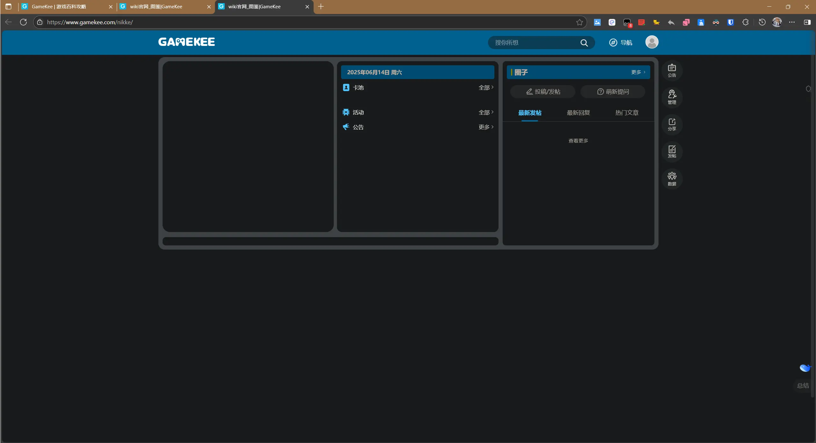Click the 分享 share sidebar icon
This screenshot has height=443, width=816.
click(x=672, y=124)
